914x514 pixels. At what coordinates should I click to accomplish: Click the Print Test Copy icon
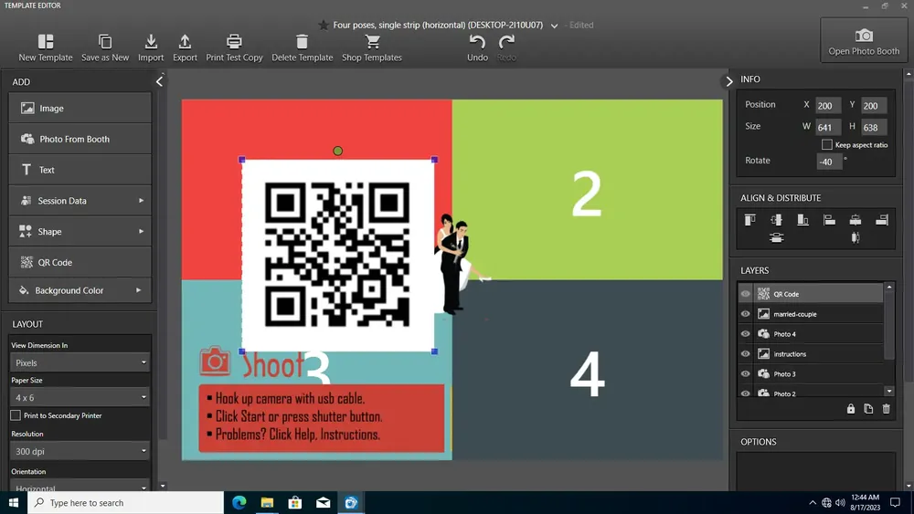pos(234,41)
